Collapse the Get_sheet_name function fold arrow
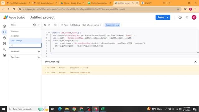This screenshot has width=199, height=112. [49, 33]
